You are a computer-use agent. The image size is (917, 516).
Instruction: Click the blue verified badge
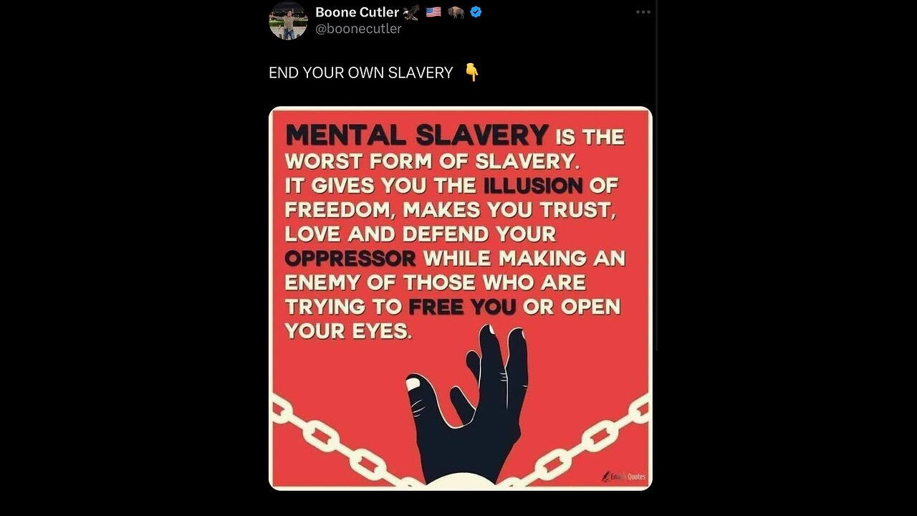476,12
